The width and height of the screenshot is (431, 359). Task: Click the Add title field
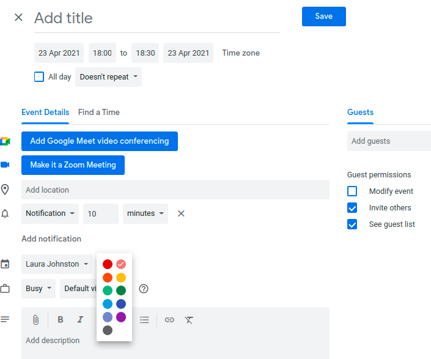157,18
